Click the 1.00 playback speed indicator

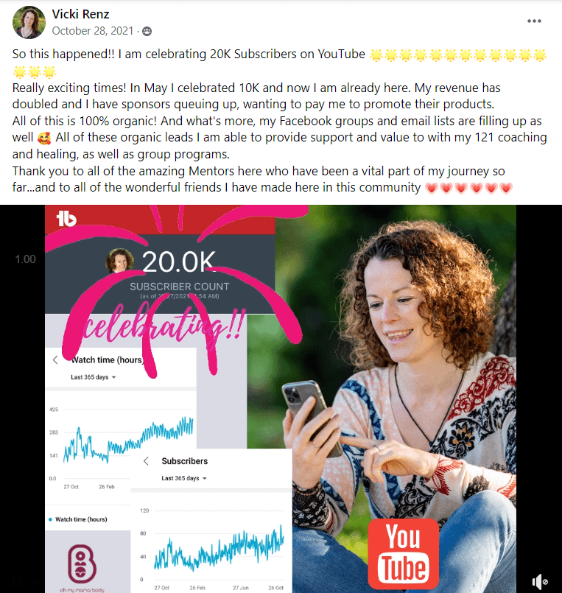[x=25, y=259]
